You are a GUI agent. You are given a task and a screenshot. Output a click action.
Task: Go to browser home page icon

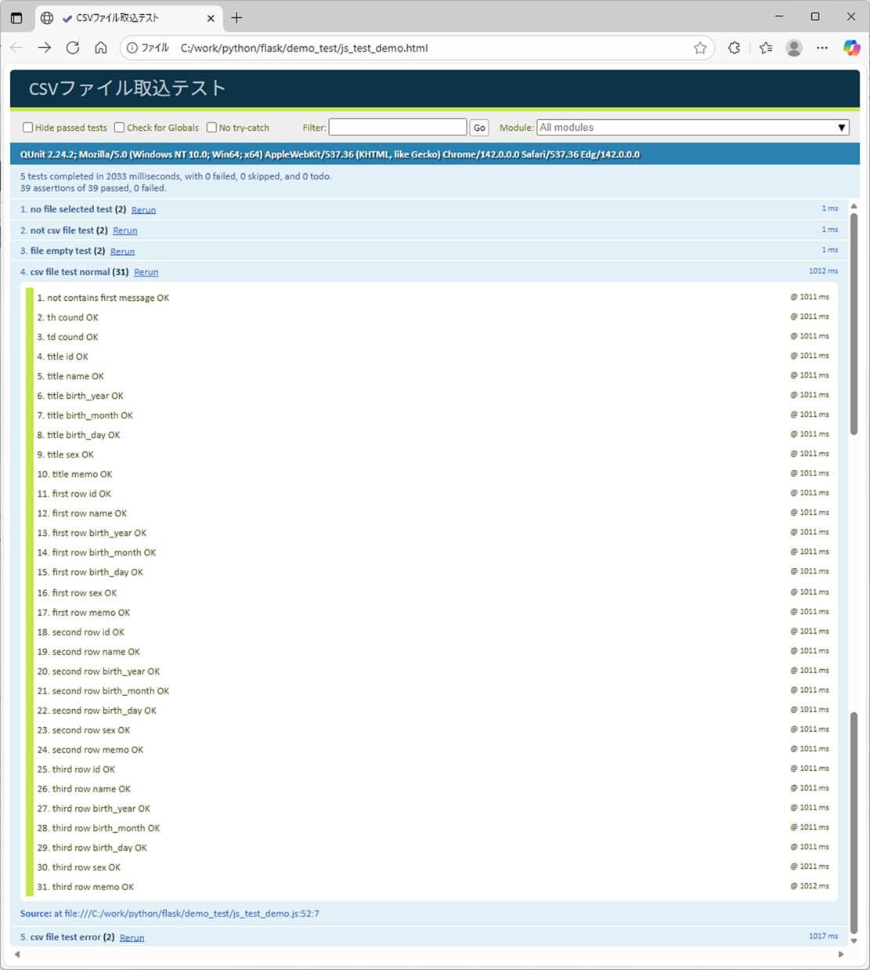pyautogui.click(x=101, y=48)
